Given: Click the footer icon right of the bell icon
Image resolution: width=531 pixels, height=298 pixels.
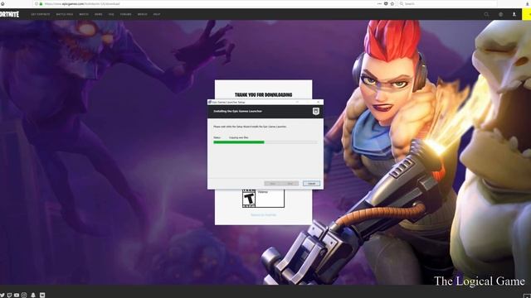Looking at the screenshot, I should click(42, 295).
